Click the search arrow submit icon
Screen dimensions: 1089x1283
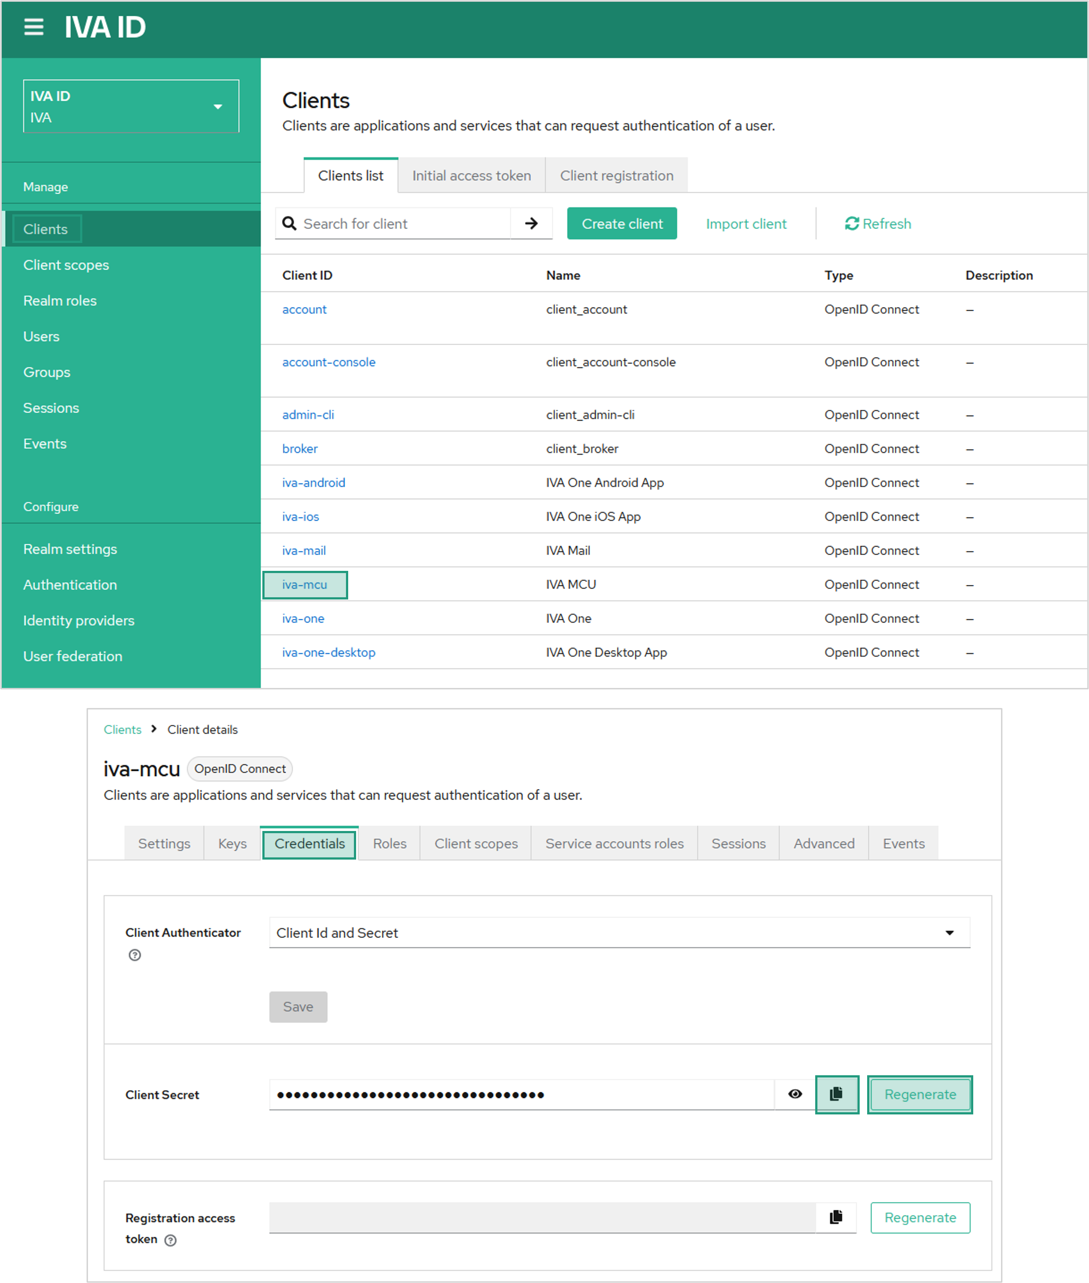531,224
